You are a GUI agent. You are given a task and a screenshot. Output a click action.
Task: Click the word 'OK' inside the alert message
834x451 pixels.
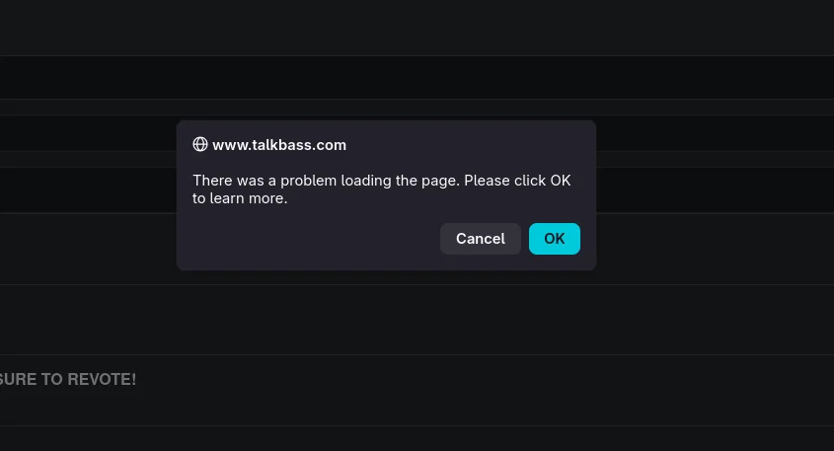[561, 181]
